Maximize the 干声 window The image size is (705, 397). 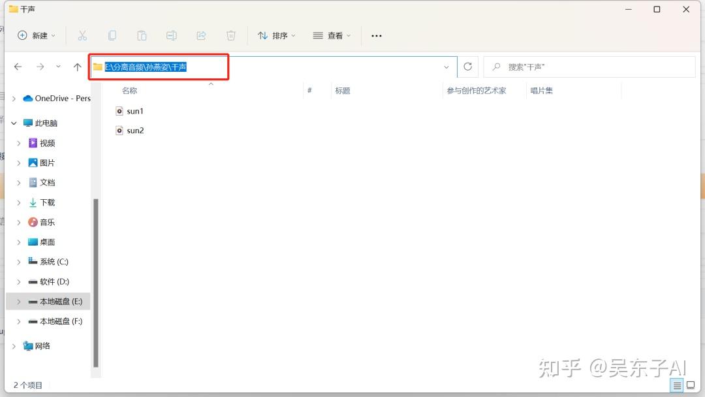click(657, 9)
